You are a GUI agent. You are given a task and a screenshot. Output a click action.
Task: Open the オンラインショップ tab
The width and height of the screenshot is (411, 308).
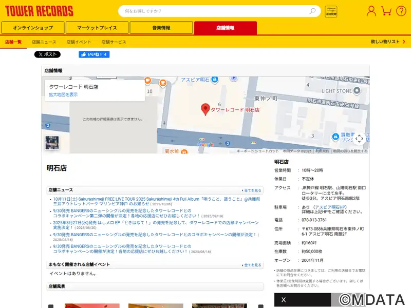point(33,28)
